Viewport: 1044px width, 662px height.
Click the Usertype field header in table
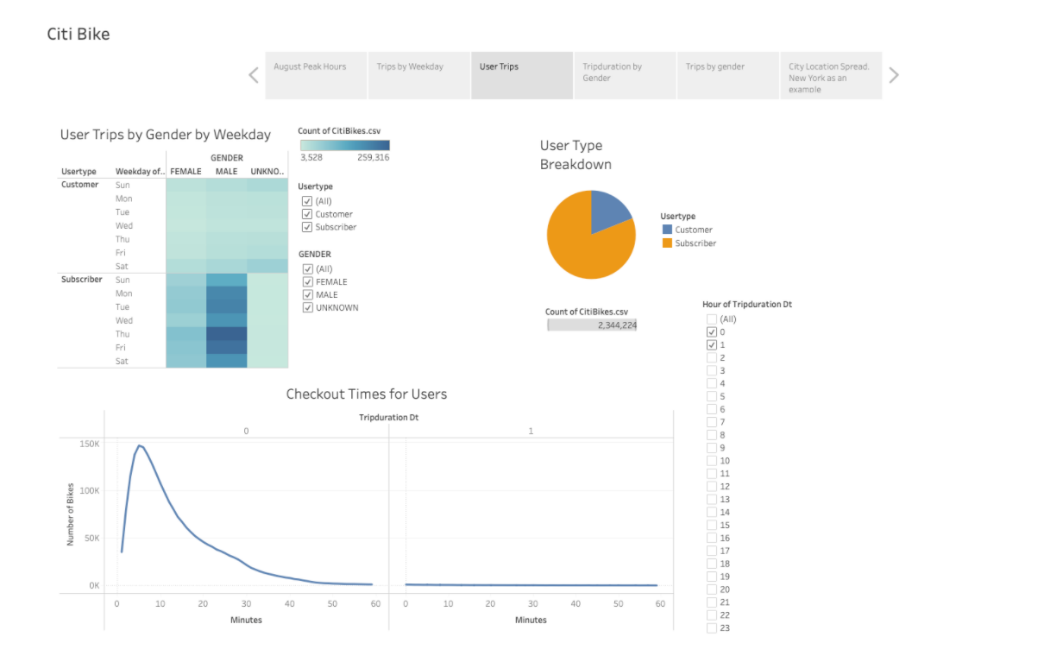pyautogui.click(x=79, y=172)
